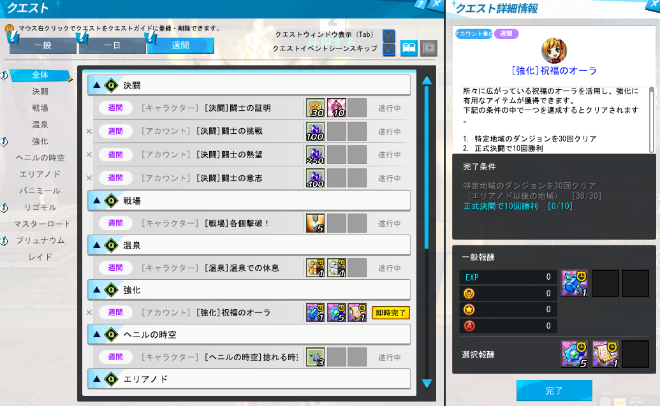The height and width of the screenshot is (406, 660).
Task: Click the 400 gem reward icon for 闘士の意志
Action: (315, 178)
